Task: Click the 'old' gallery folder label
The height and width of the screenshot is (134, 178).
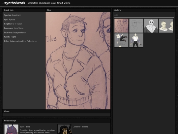Action: 116,15
